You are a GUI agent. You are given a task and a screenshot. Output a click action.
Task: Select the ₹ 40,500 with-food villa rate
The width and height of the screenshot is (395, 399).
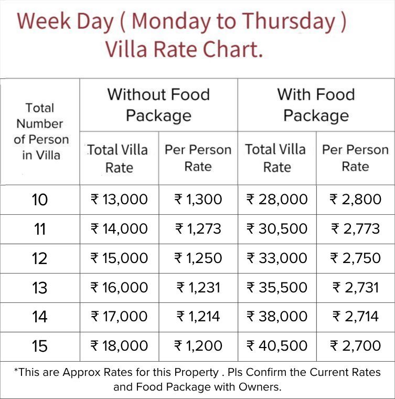pos(277,346)
